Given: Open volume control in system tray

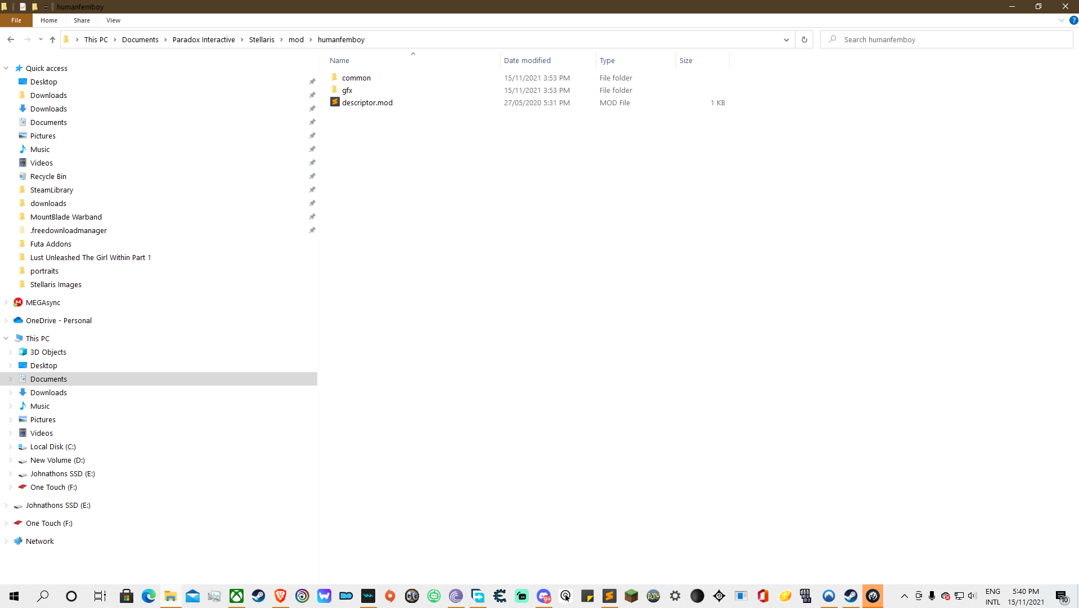Looking at the screenshot, I should click(972, 596).
